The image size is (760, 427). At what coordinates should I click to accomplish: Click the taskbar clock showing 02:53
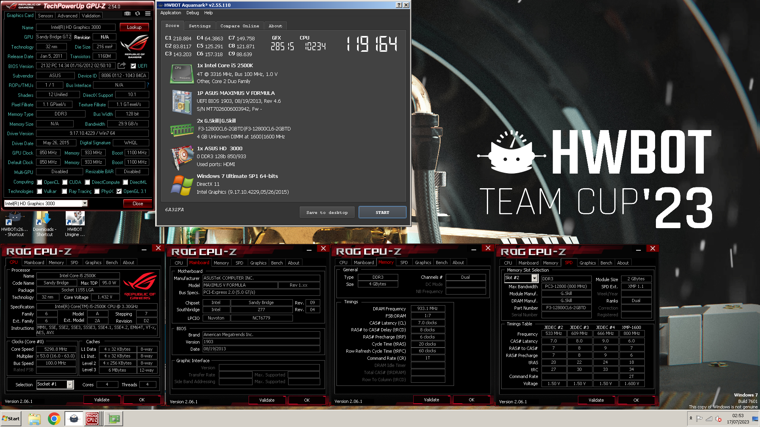[x=738, y=419]
